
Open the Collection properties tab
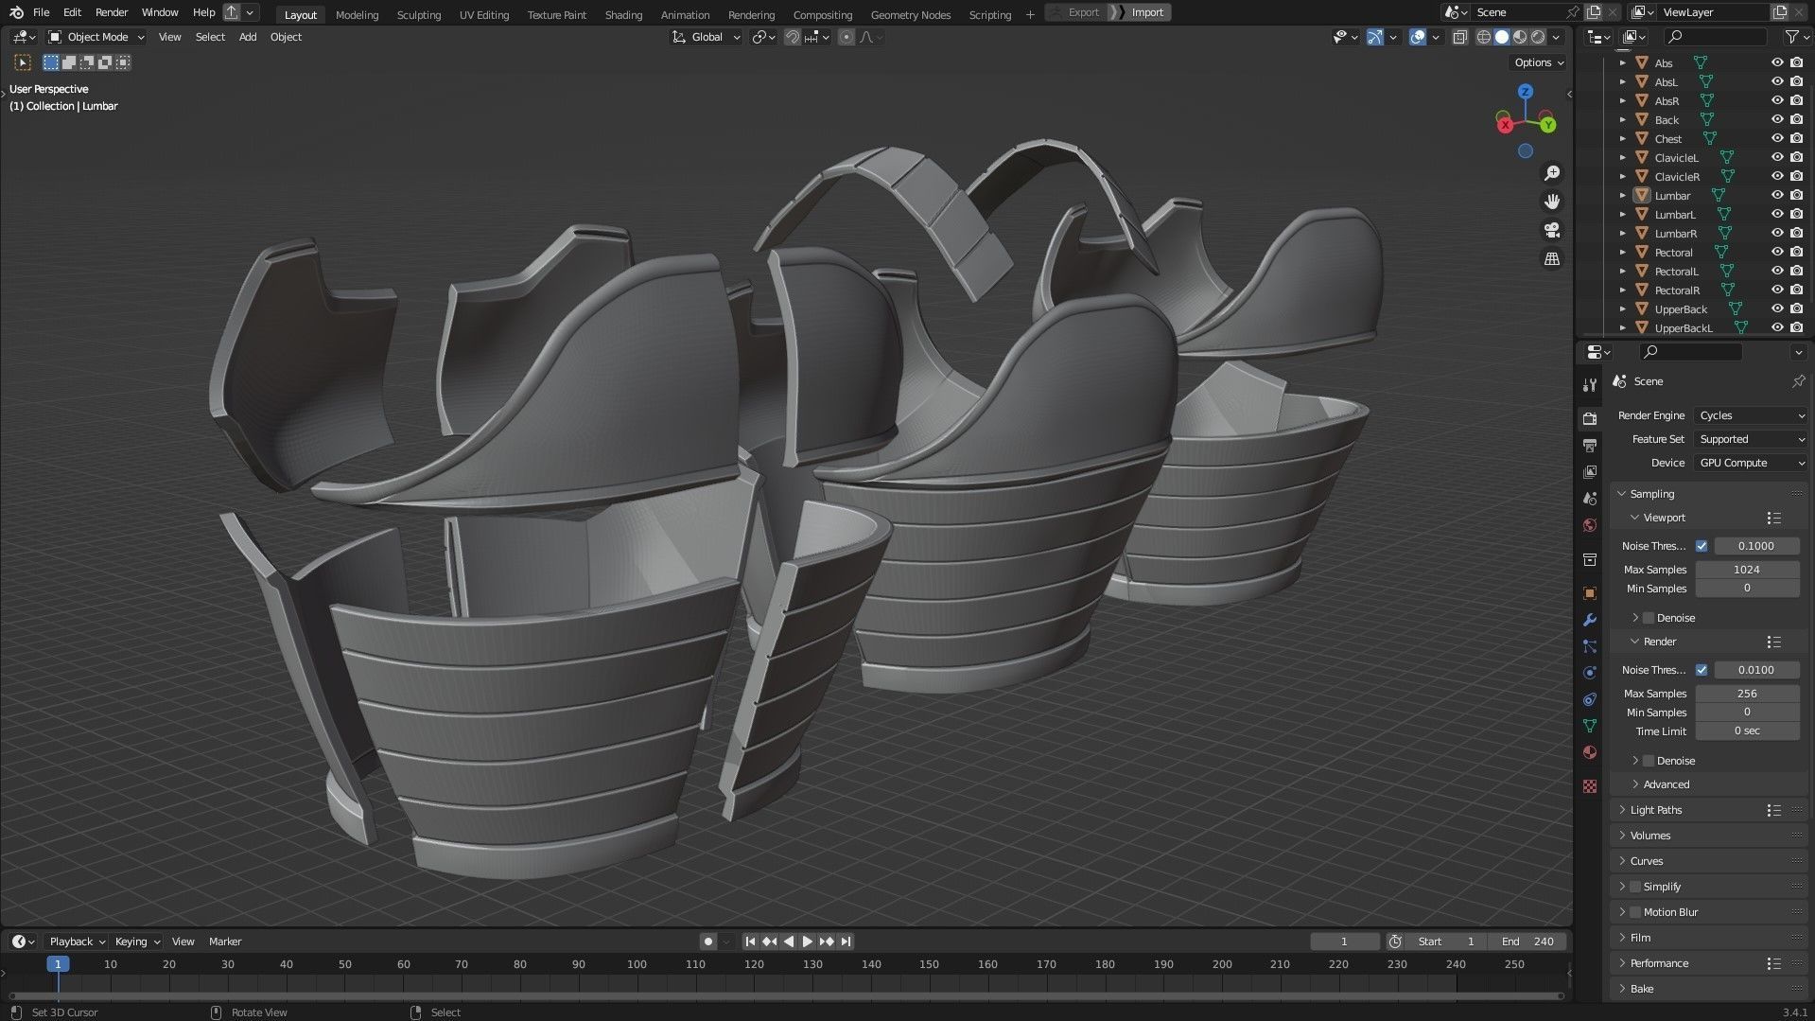click(1589, 559)
